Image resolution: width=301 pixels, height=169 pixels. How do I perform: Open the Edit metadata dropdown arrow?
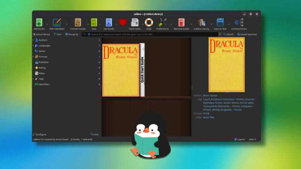pos(67,24)
